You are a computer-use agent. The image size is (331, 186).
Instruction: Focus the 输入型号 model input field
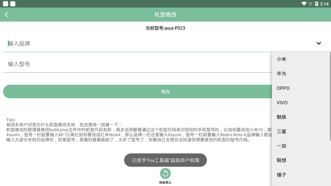137,64
